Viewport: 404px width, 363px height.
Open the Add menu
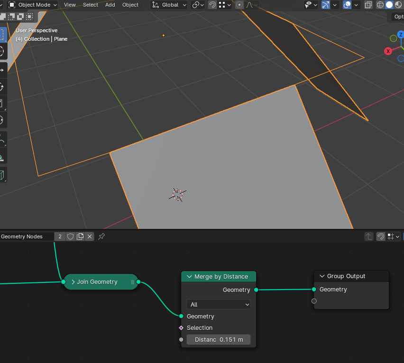pos(110,5)
